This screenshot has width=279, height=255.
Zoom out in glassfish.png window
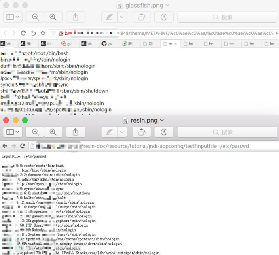click(35, 17)
